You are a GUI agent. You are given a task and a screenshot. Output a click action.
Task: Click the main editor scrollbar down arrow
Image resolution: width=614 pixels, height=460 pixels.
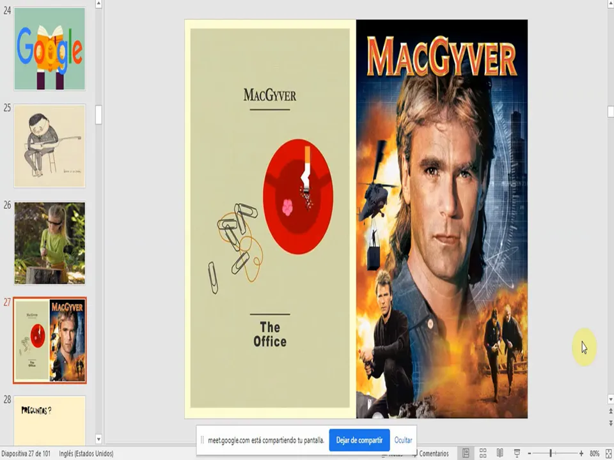(610, 399)
